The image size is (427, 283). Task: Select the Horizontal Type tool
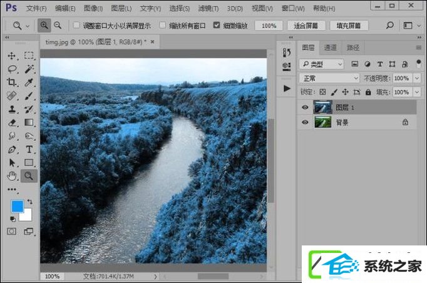(x=29, y=149)
